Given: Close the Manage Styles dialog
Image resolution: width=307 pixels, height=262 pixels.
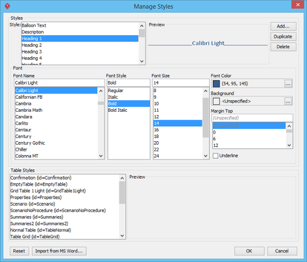Looking at the screenshot, I should (298, 5).
